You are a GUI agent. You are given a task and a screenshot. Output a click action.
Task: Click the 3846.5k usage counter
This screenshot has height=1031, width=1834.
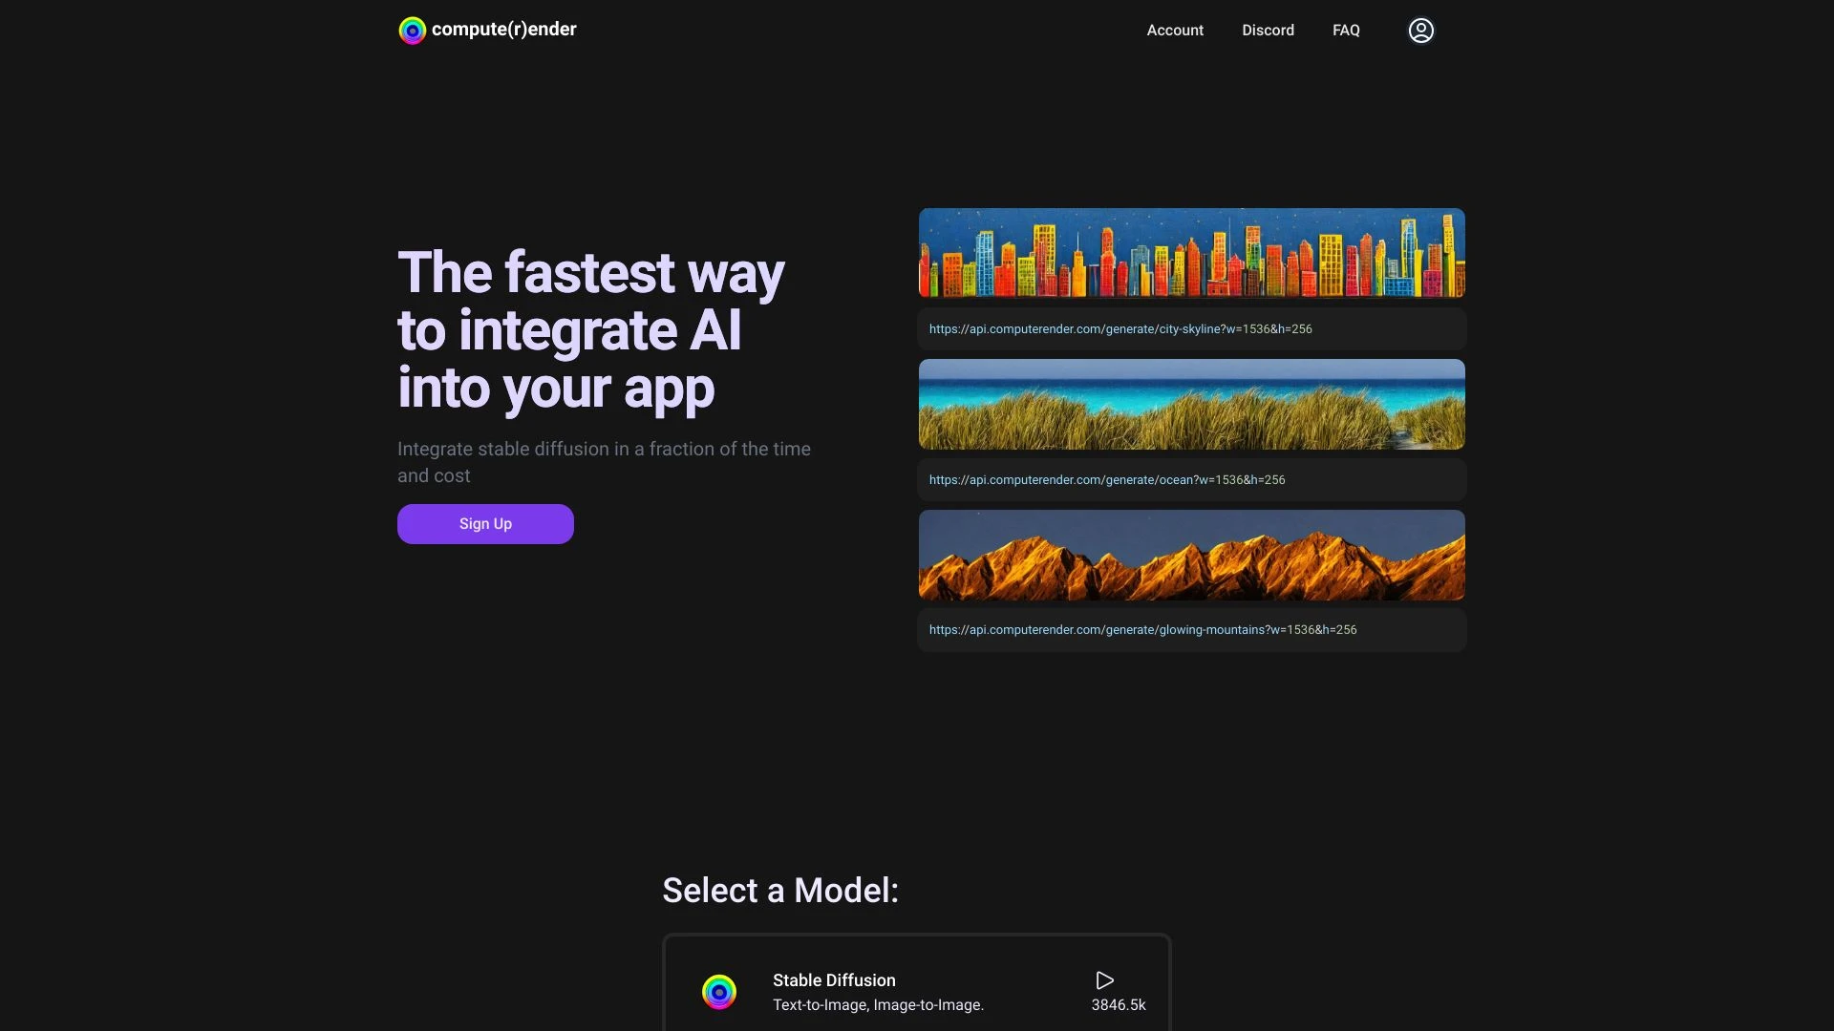(1118, 1004)
